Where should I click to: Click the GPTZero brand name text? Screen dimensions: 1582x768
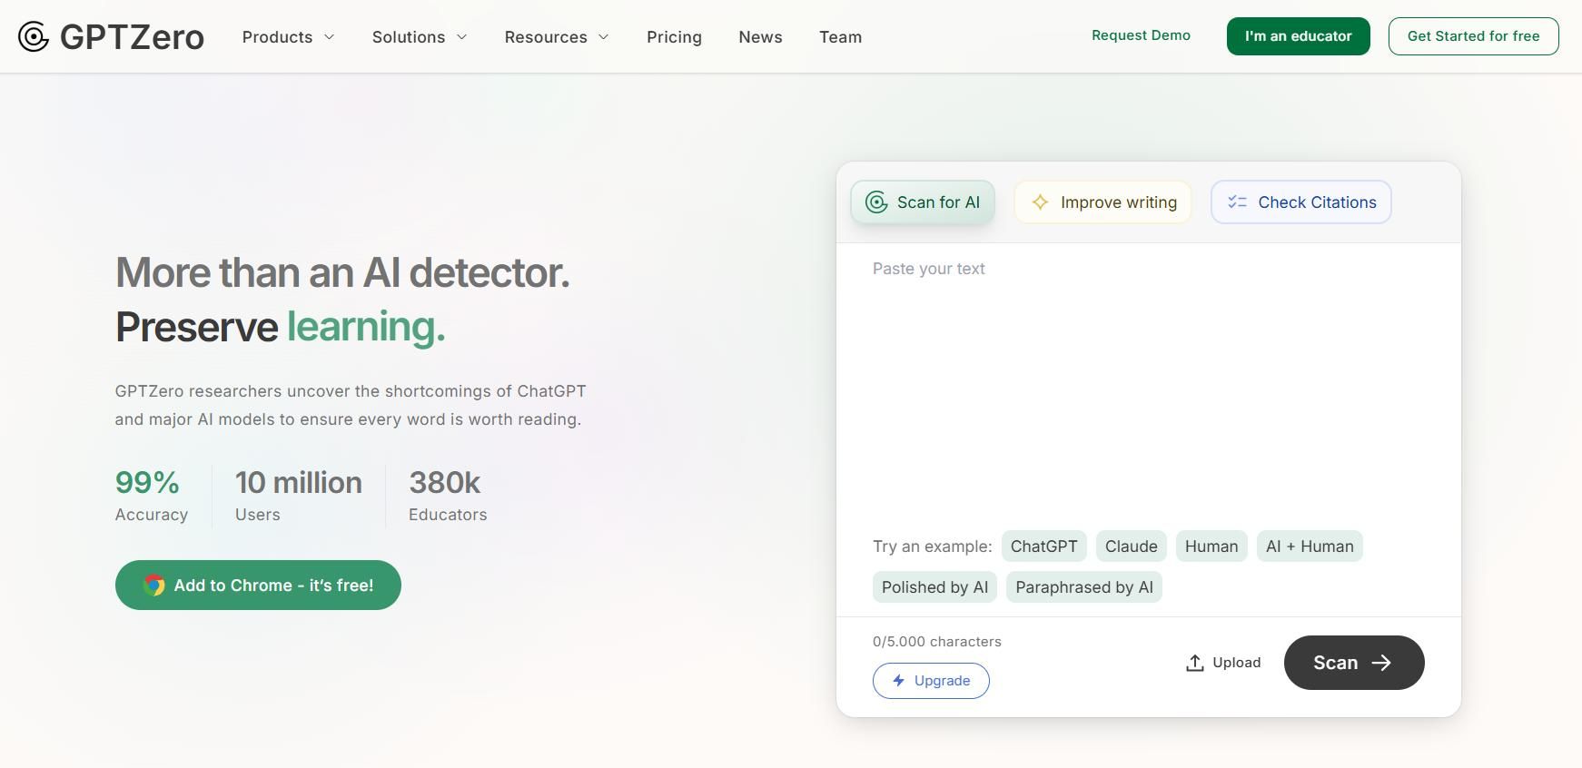tap(132, 37)
